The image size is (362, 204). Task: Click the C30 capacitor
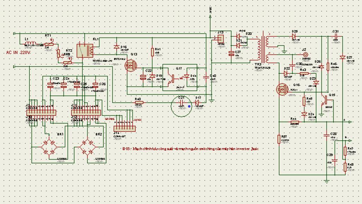coord(292,65)
